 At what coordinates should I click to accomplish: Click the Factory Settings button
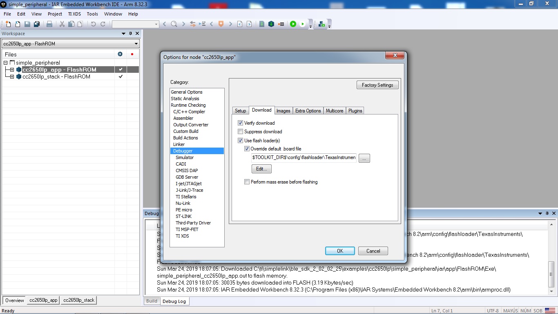pos(377,85)
